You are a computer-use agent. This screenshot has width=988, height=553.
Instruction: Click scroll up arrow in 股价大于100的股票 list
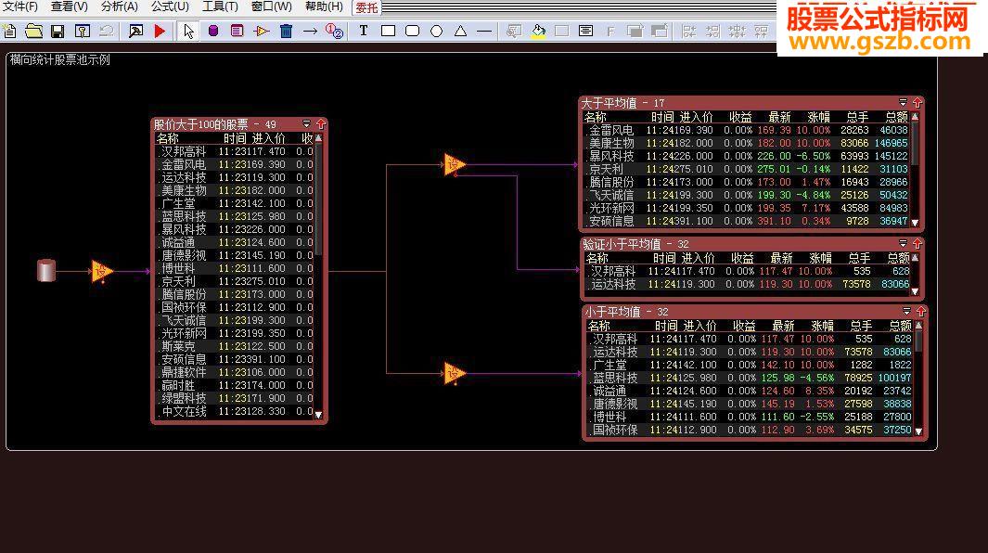pyautogui.click(x=318, y=137)
